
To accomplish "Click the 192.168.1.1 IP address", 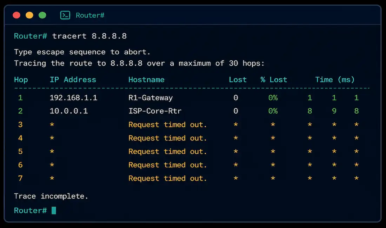I will tap(73, 98).
